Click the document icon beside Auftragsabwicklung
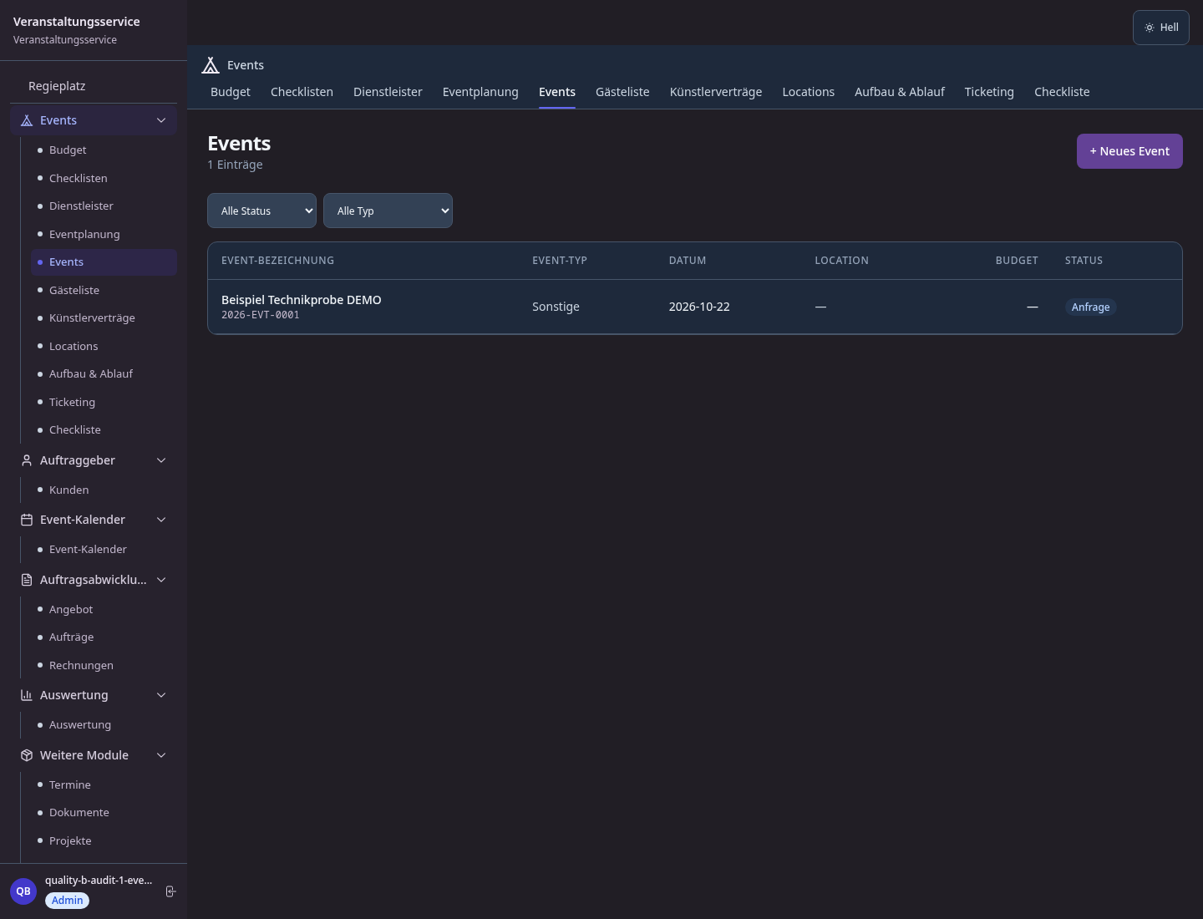Viewport: 1203px width, 919px height. tap(27, 580)
